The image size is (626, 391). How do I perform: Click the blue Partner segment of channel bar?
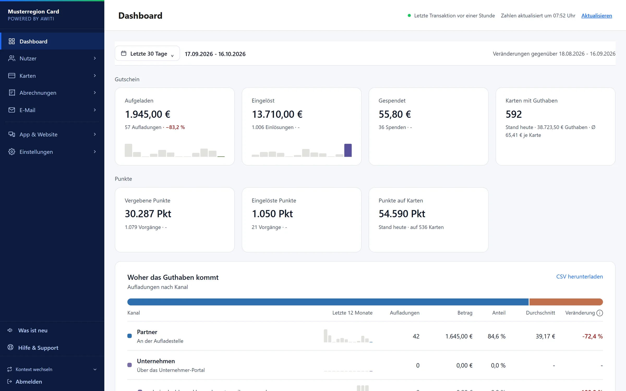[328, 302]
